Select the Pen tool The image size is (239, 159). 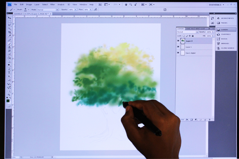tap(10, 69)
